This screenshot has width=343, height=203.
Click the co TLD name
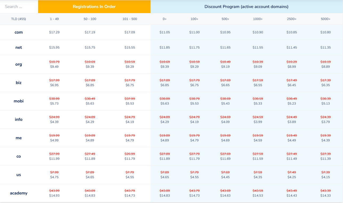click(x=19, y=156)
